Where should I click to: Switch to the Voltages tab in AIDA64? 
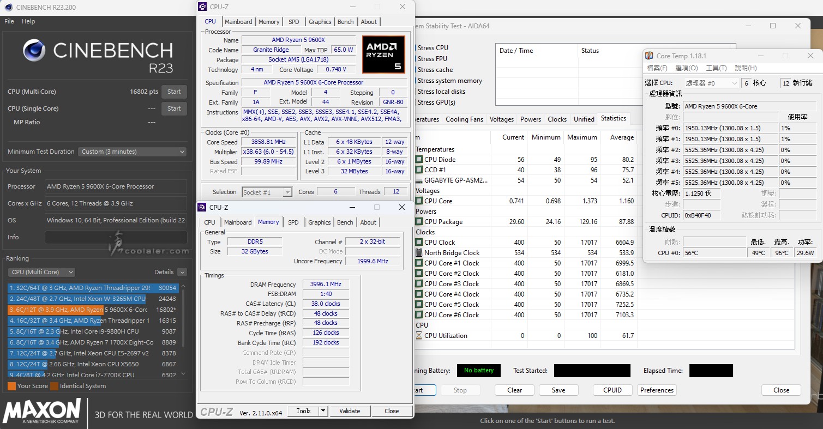click(502, 119)
